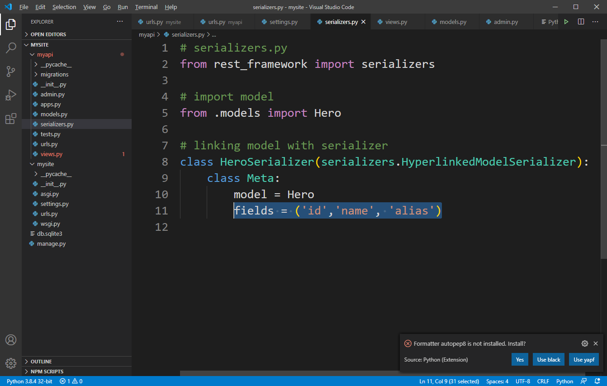The width and height of the screenshot is (607, 386).
Task: Collapse the inner mysite folder
Action: point(77,164)
